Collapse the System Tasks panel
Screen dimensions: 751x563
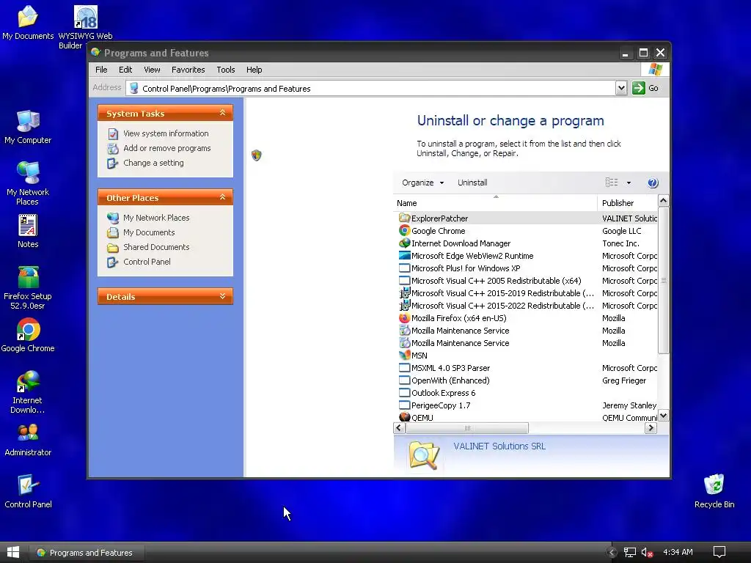223,112
